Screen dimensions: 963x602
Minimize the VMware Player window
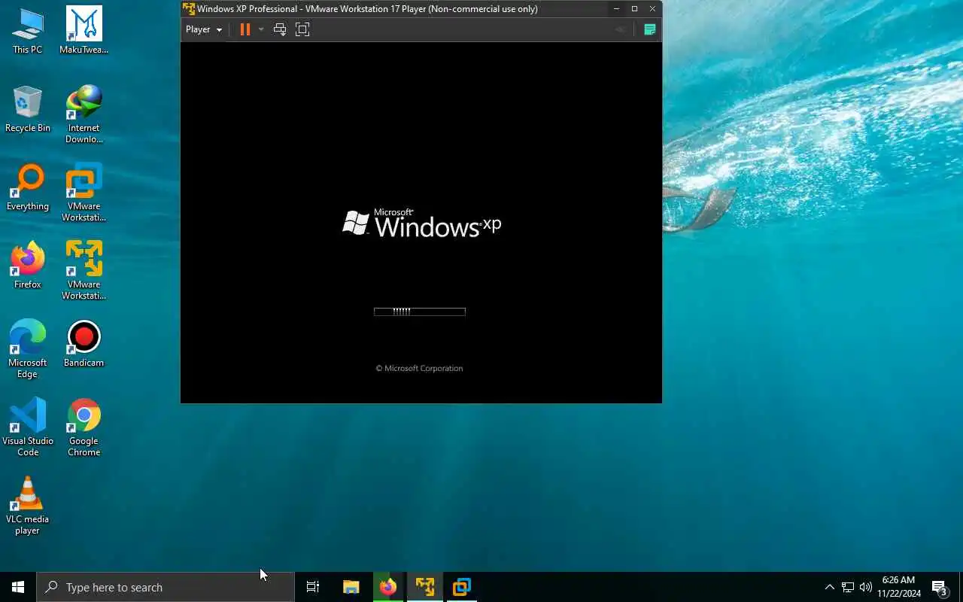pos(616,9)
